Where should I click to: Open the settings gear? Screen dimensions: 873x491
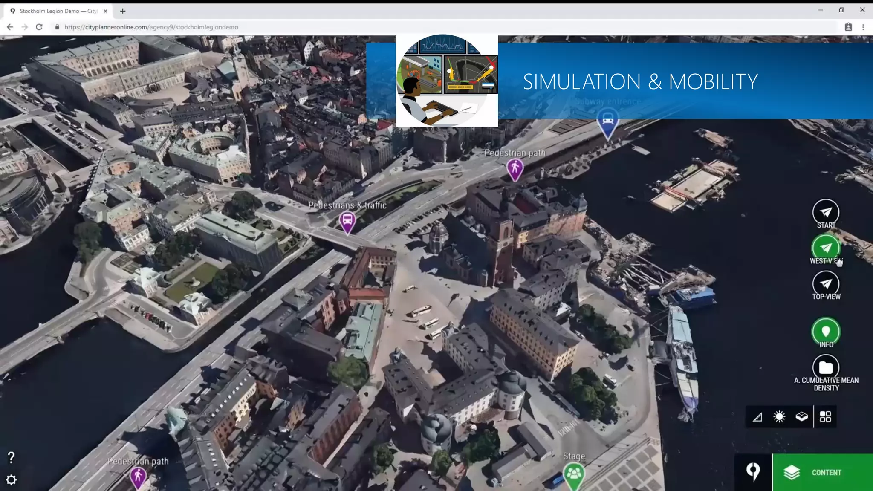(x=12, y=480)
